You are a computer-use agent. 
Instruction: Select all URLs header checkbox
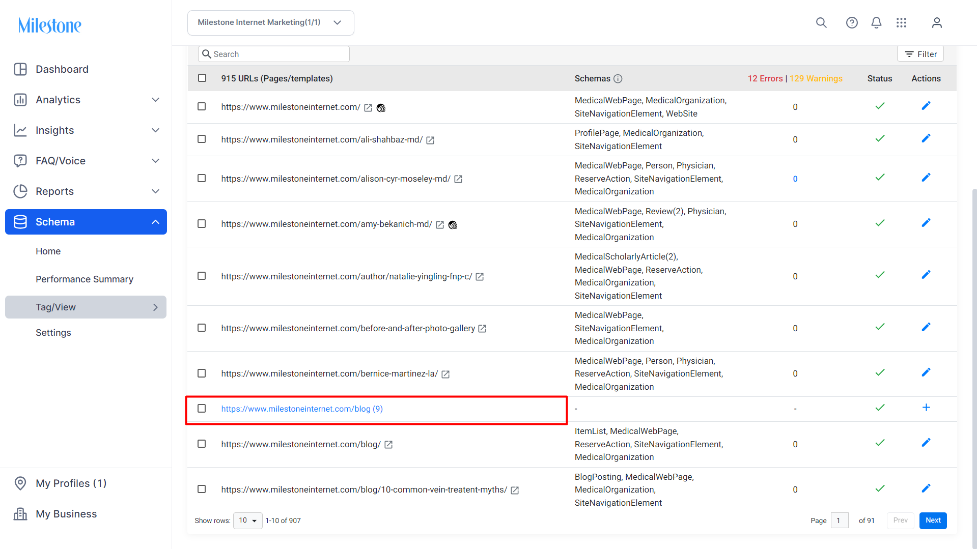point(202,78)
